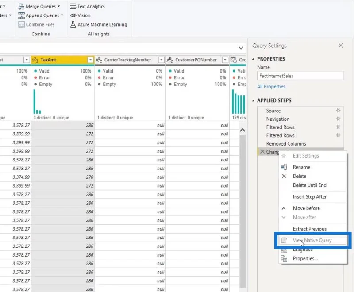Select Extract Previous option
Screen dimensions: 354x292
point(310,229)
